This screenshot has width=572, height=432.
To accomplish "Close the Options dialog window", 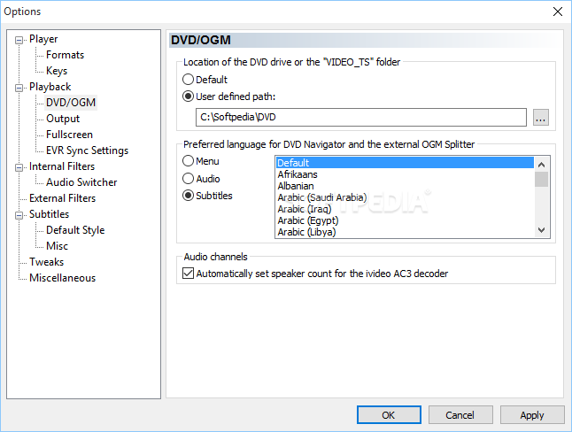I will (x=558, y=12).
